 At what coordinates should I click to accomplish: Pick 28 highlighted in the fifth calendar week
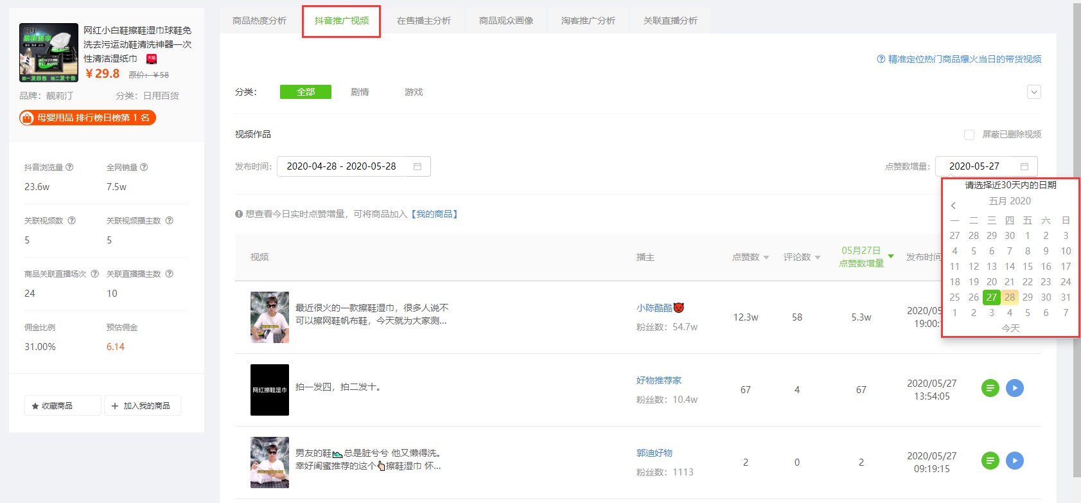(1010, 297)
